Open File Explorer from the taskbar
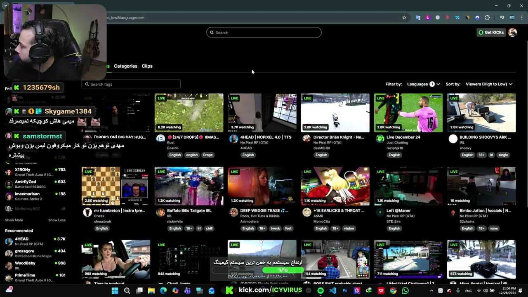The height and width of the screenshot is (297, 528). (151, 291)
